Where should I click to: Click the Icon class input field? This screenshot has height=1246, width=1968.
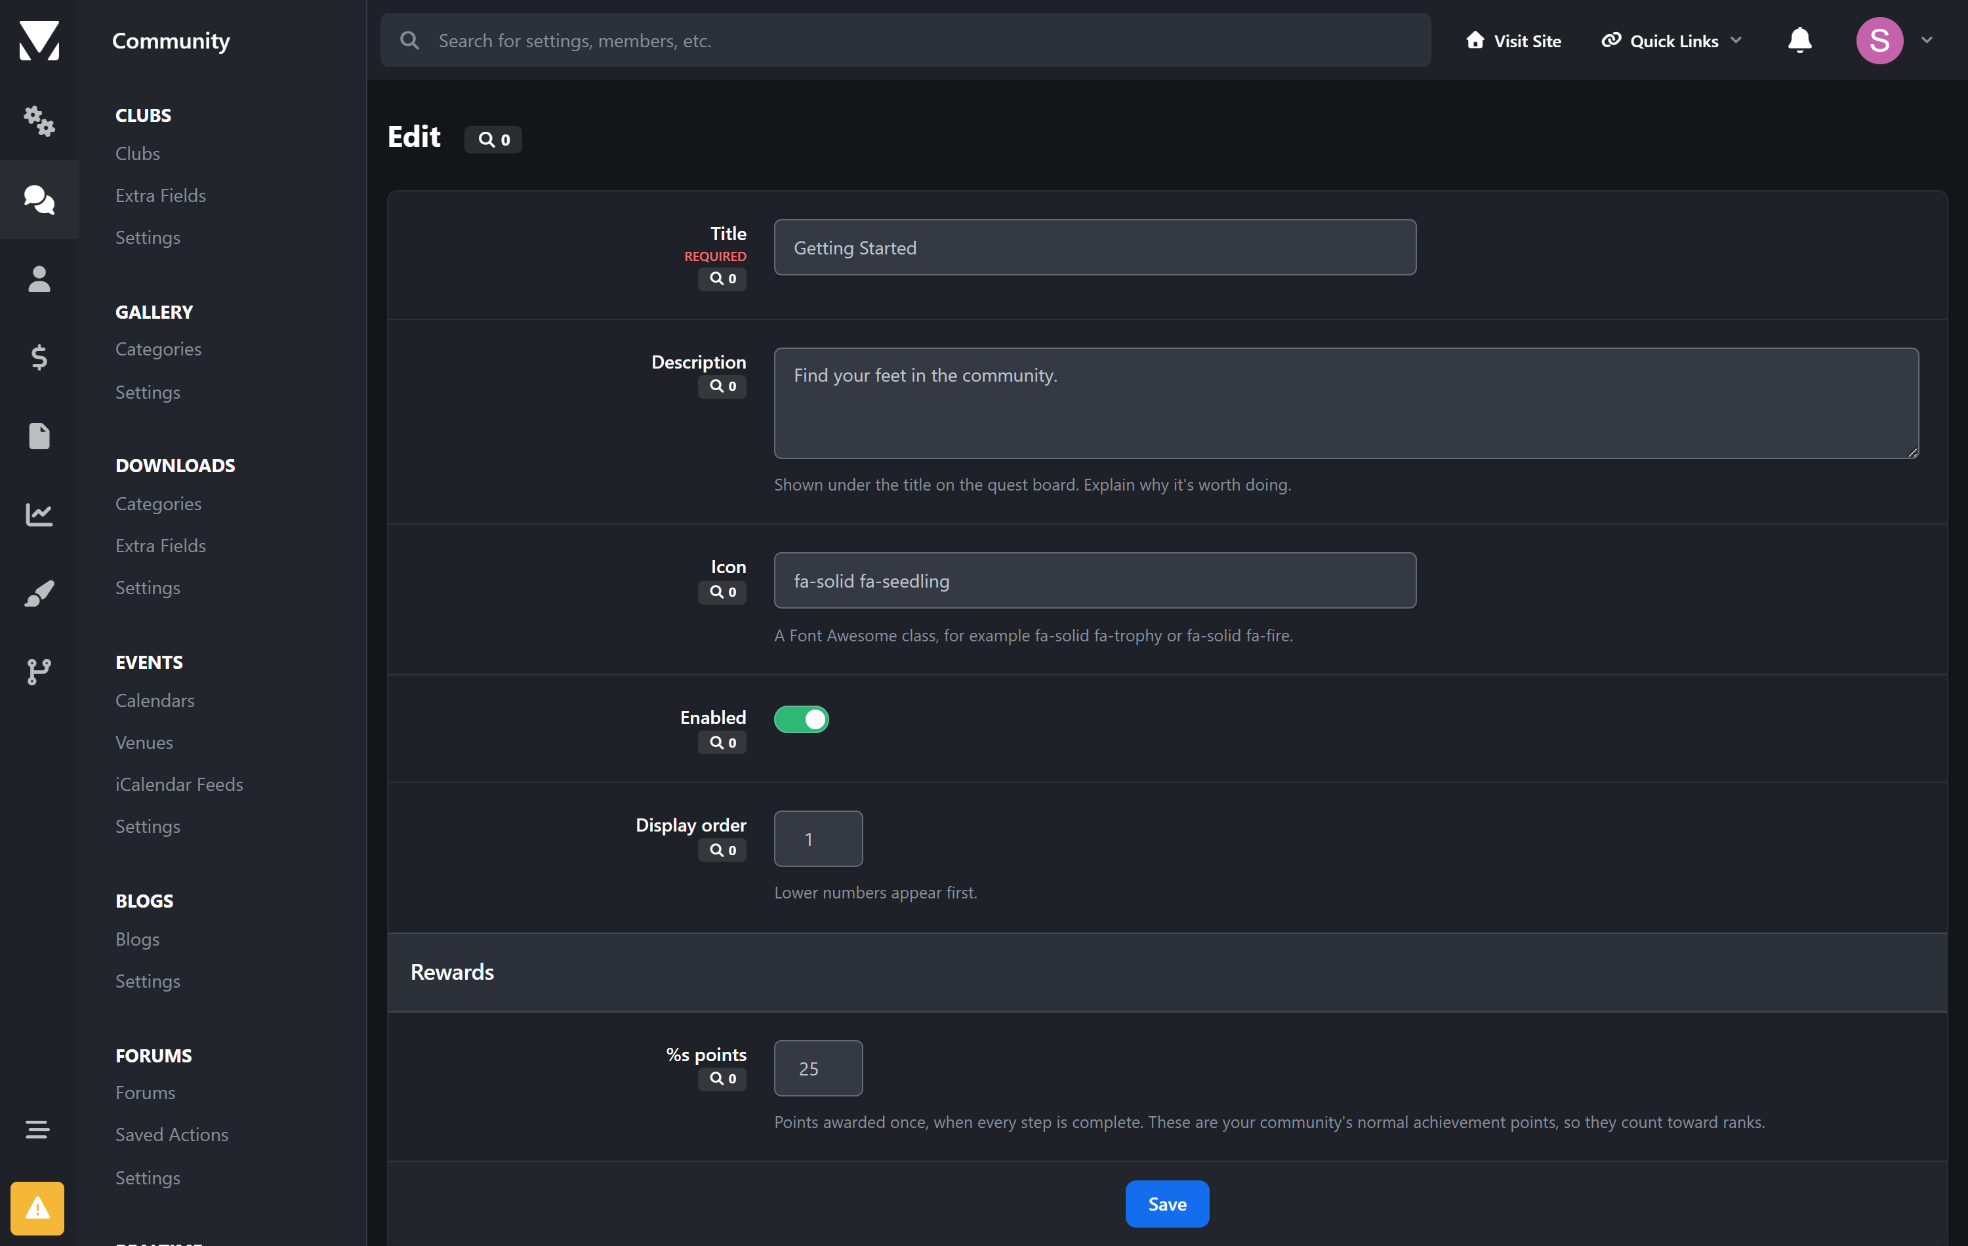[1095, 580]
